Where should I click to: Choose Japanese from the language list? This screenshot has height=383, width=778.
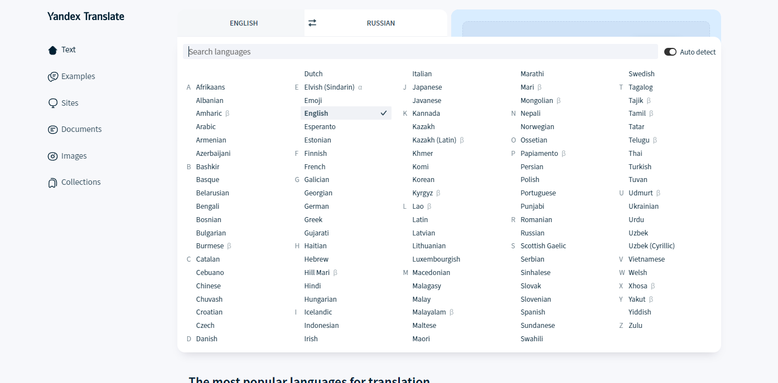click(427, 87)
